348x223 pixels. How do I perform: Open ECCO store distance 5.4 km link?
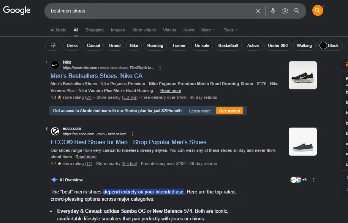pos(130,164)
